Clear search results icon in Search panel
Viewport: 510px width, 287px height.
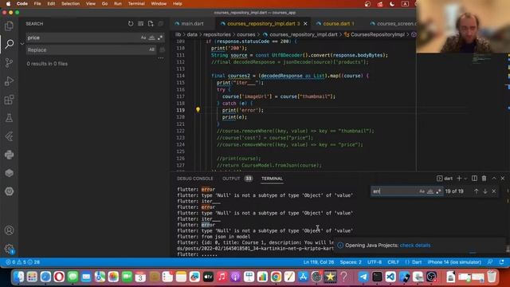tap(140, 24)
